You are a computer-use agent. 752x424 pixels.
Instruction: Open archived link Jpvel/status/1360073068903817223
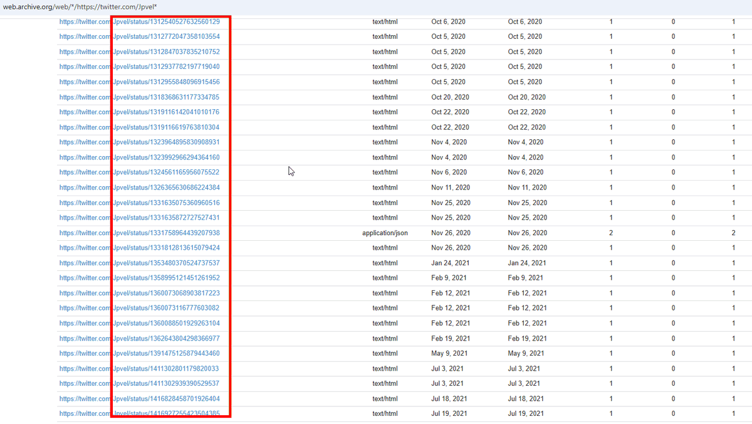tap(140, 293)
